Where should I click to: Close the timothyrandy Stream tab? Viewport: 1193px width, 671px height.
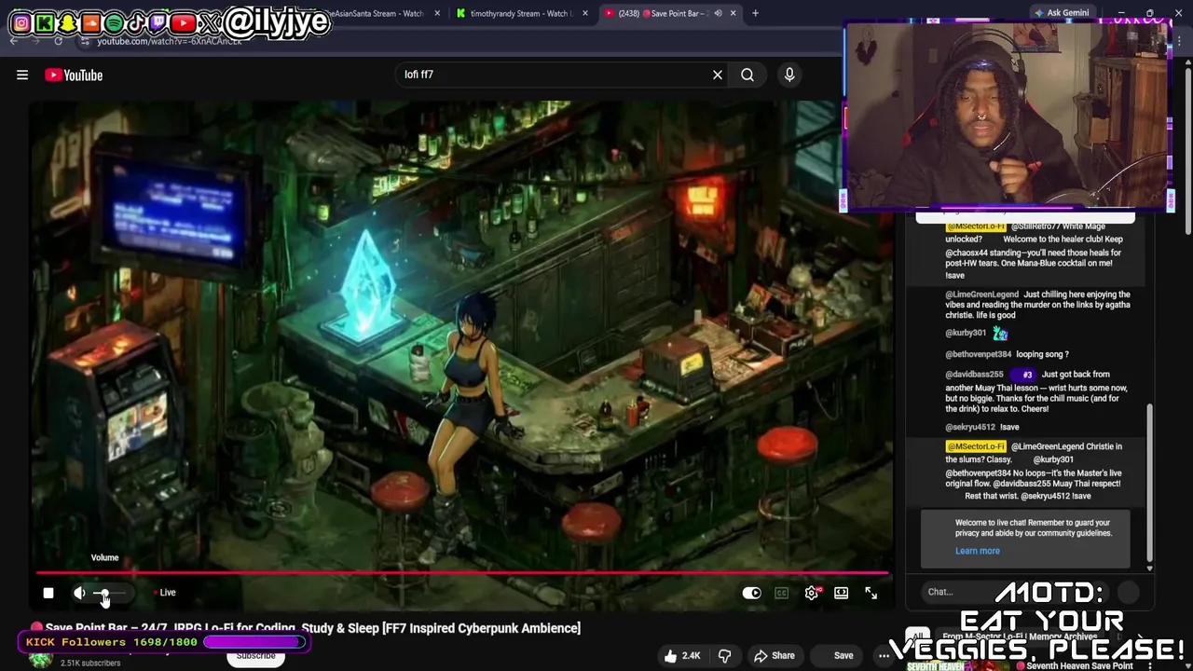585,13
